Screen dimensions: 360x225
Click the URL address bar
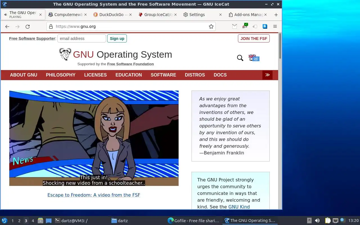(x=131, y=26)
